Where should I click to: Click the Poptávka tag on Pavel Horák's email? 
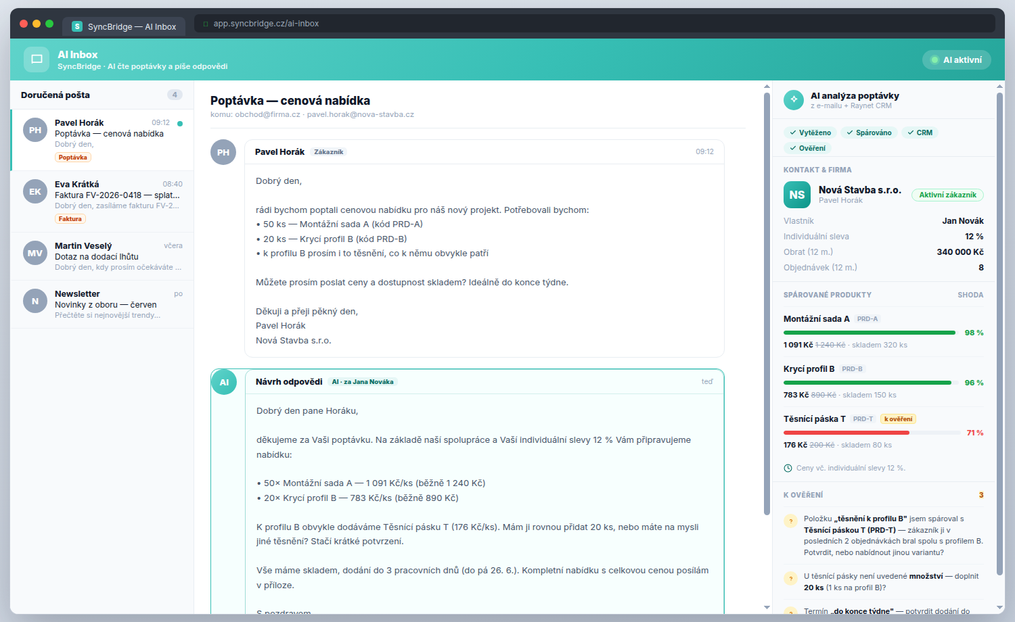point(73,158)
